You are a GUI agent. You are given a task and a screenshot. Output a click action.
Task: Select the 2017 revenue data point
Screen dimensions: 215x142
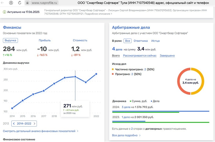coord(44,91)
